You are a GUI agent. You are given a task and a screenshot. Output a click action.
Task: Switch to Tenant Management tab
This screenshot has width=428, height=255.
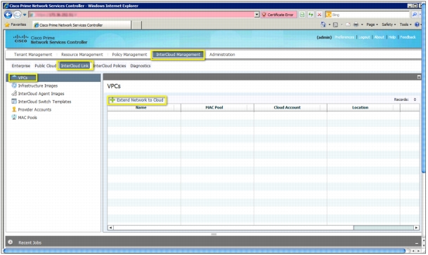pos(33,55)
